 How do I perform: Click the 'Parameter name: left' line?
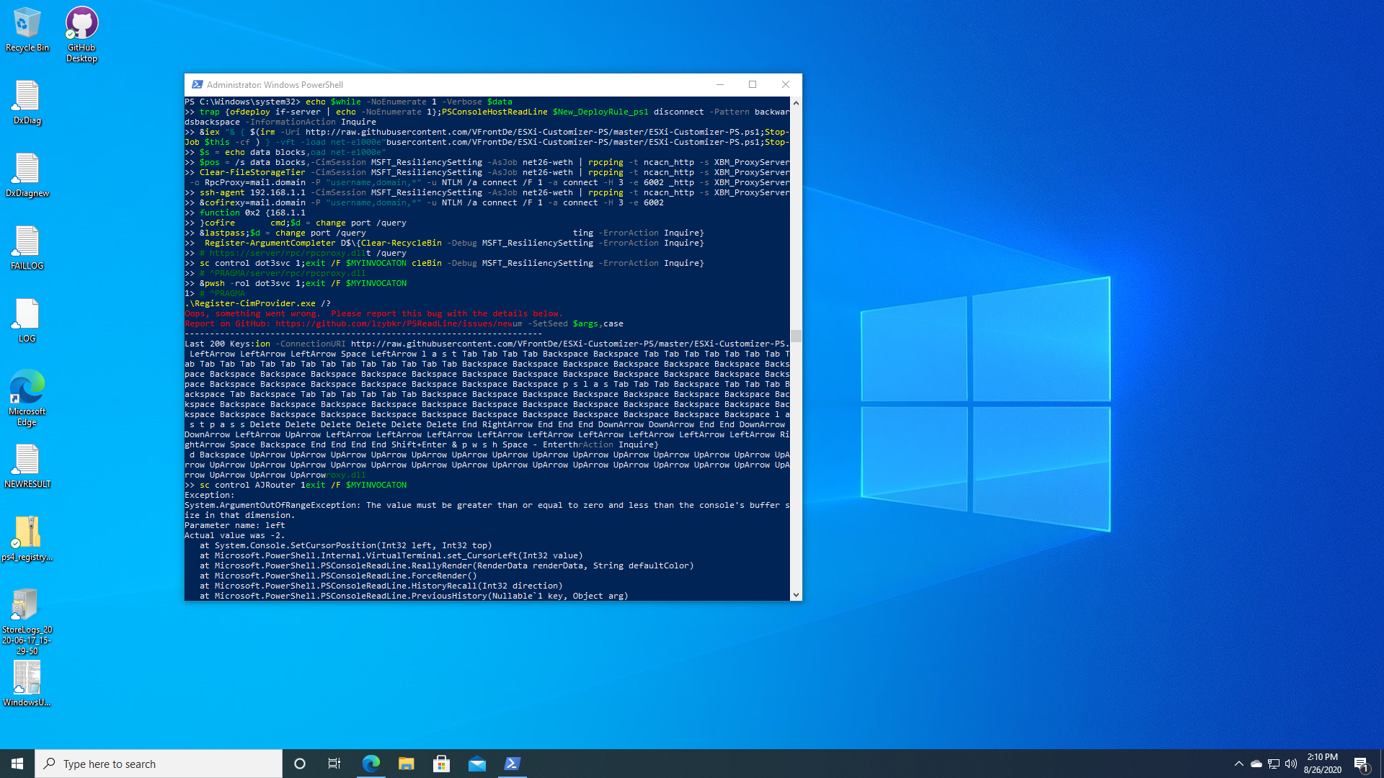click(x=235, y=526)
